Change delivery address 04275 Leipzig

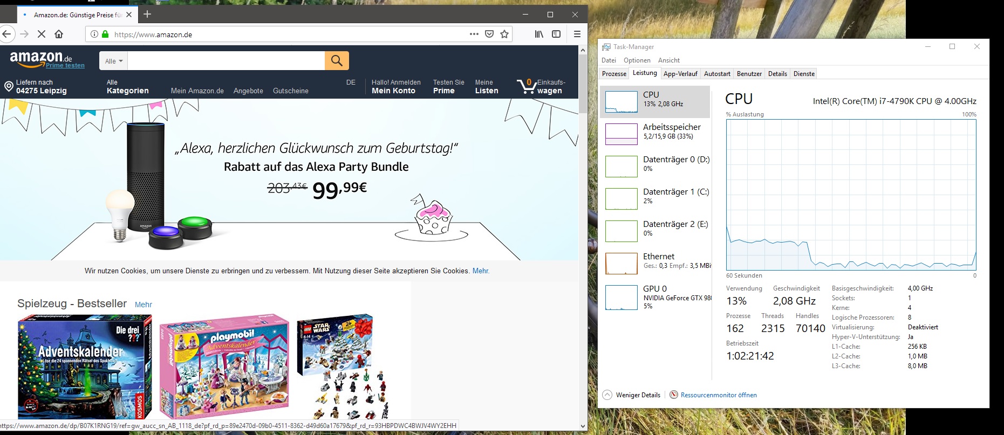tap(41, 87)
